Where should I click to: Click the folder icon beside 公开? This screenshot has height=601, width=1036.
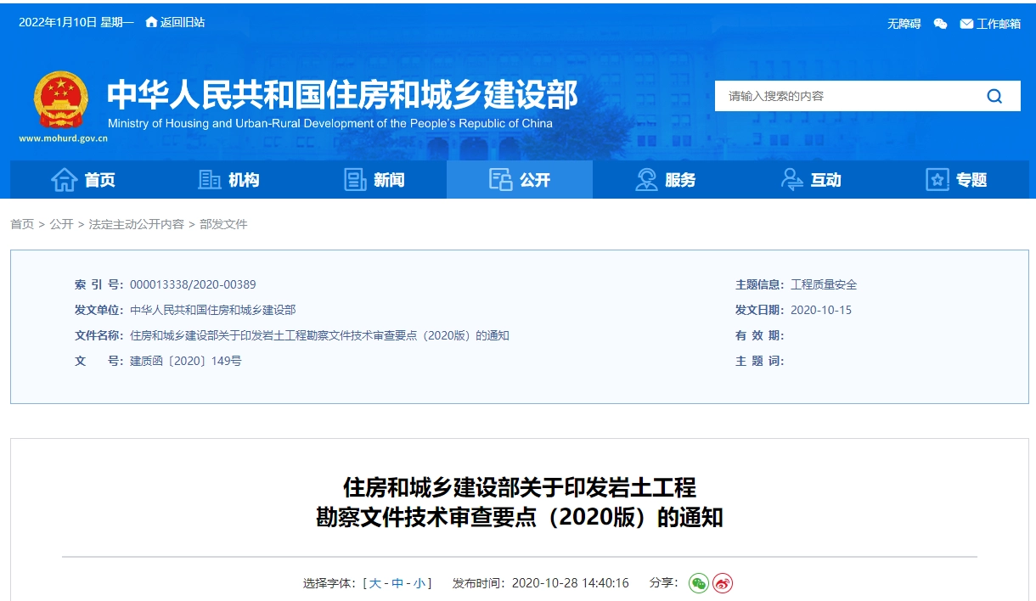(498, 179)
